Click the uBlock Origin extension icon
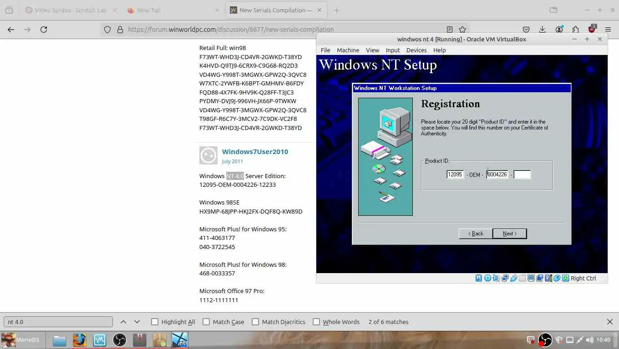The image size is (619, 349). pyautogui.click(x=592, y=29)
